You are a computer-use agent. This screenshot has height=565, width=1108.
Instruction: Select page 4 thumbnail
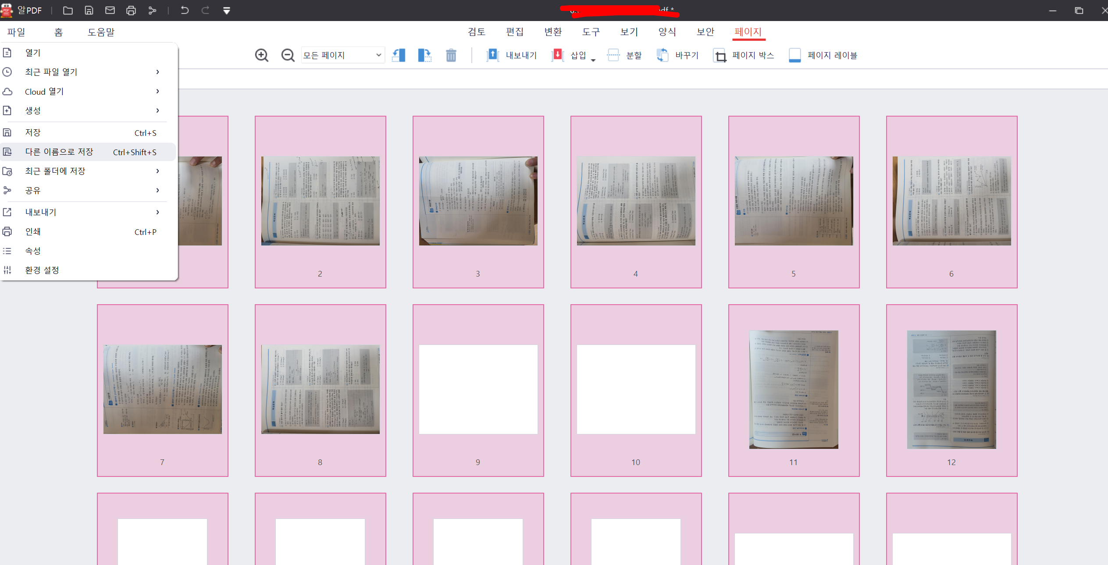[636, 202]
